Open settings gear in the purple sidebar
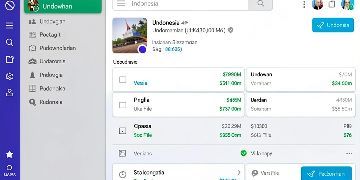 point(9,76)
